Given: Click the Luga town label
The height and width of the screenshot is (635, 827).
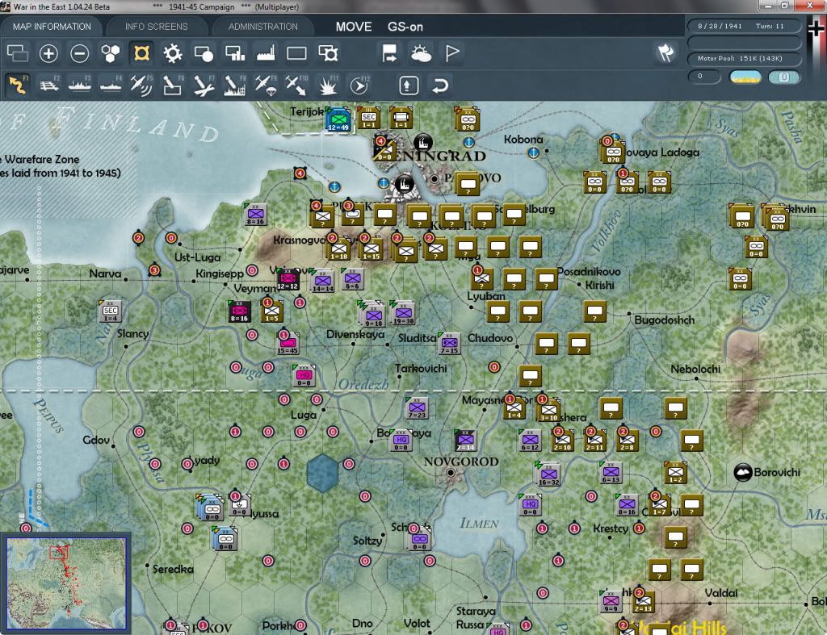Looking at the screenshot, I should pos(304,416).
